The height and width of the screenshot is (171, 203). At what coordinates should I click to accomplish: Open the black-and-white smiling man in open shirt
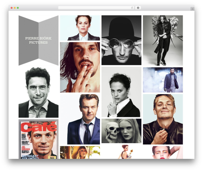(x=39, y=93)
